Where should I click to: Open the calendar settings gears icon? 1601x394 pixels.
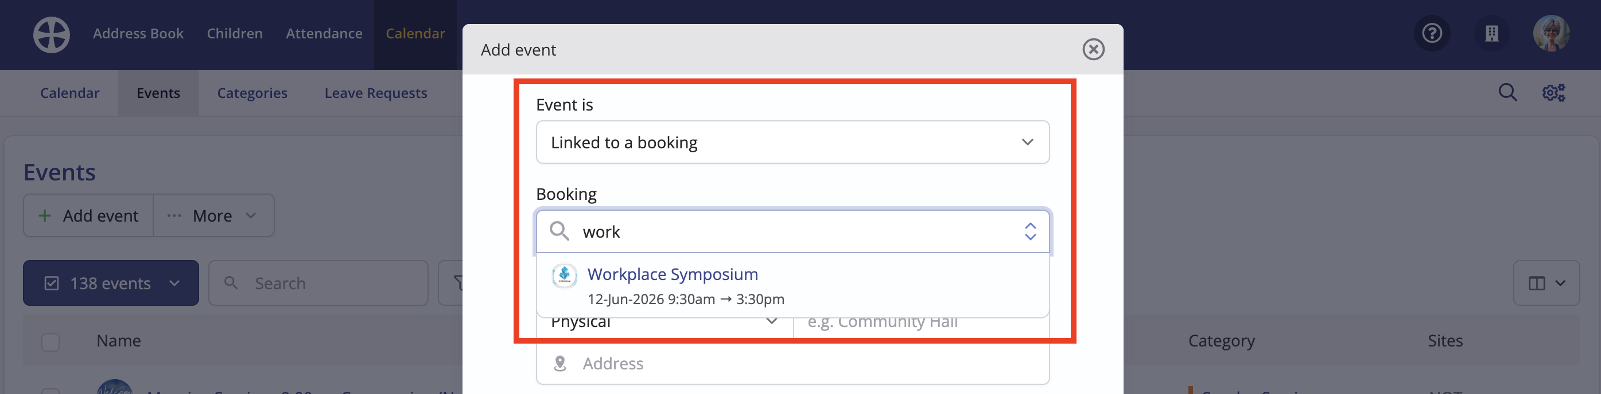1553,93
